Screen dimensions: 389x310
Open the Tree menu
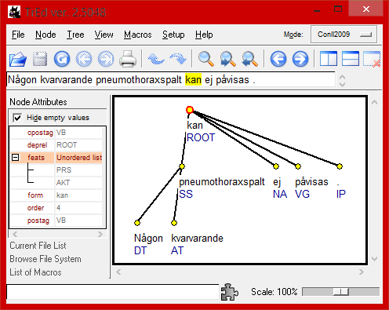coord(75,35)
